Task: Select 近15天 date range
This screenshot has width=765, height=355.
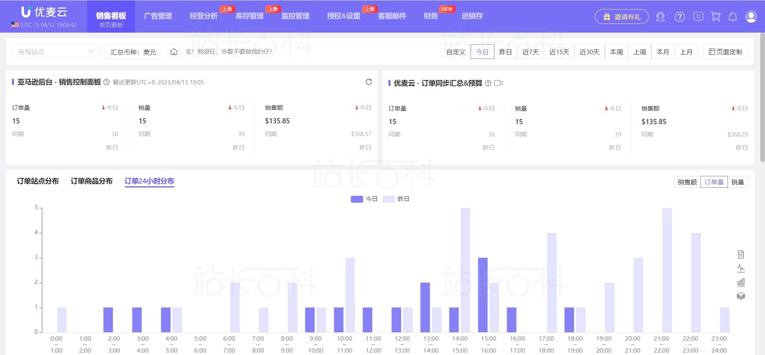Action: coord(559,52)
